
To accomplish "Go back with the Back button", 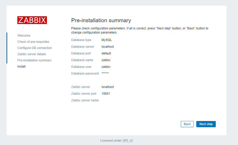I will pyautogui.click(x=187, y=124).
